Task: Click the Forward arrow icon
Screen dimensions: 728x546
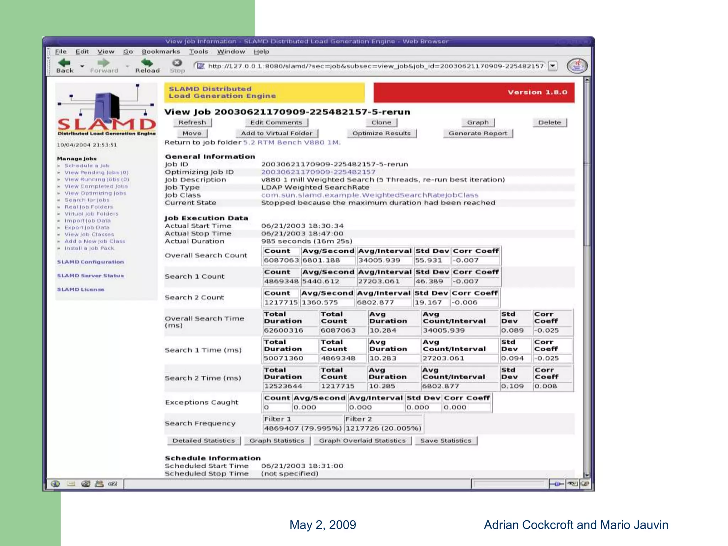Action: [x=103, y=63]
